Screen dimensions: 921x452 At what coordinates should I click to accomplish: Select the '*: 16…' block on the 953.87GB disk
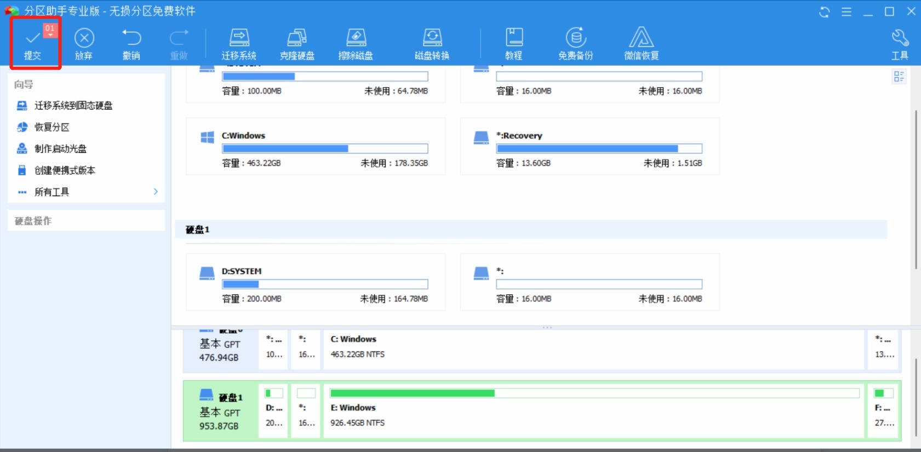click(306, 411)
